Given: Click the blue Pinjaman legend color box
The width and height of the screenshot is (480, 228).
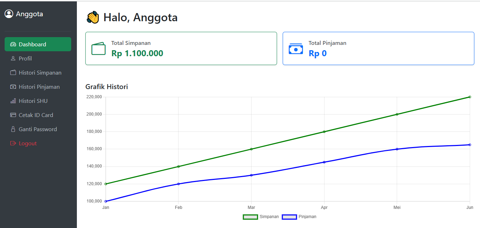Looking at the screenshot, I should (289, 217).
